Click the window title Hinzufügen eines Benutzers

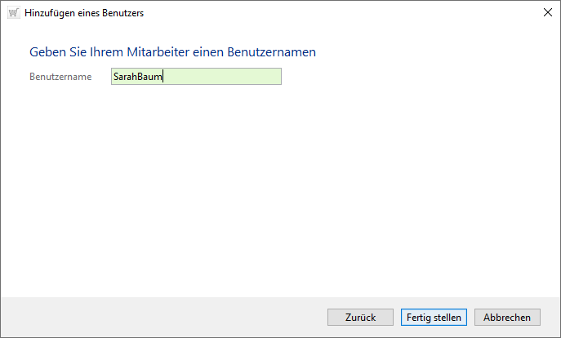pos(78,13)
